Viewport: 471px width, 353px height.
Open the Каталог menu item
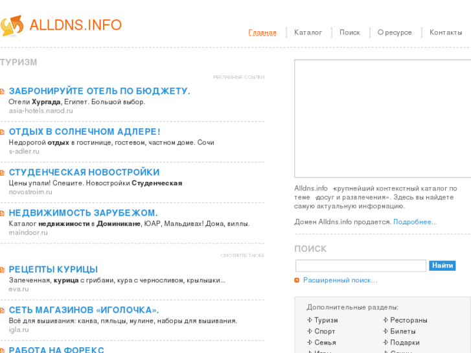click(308, 32)
